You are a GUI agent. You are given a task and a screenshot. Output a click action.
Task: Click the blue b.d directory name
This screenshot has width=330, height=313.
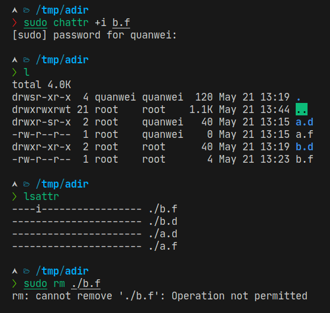tap(305, 147)
